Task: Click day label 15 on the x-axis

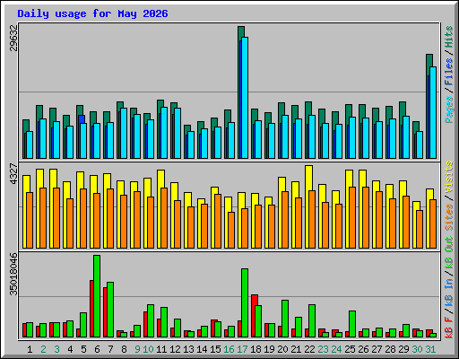Action: (215, 349)
